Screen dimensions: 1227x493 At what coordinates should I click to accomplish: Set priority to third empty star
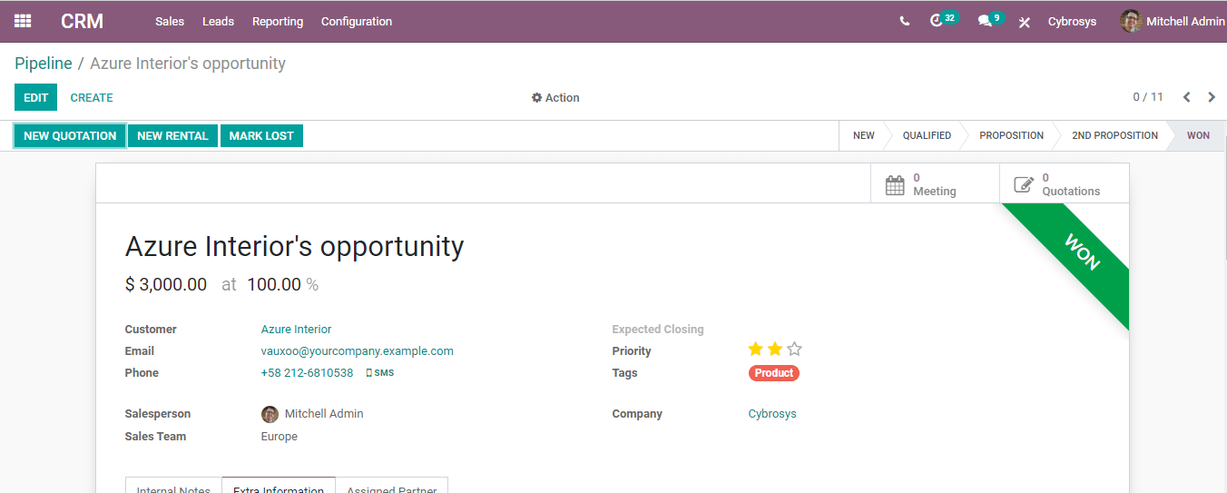point(795,349)
